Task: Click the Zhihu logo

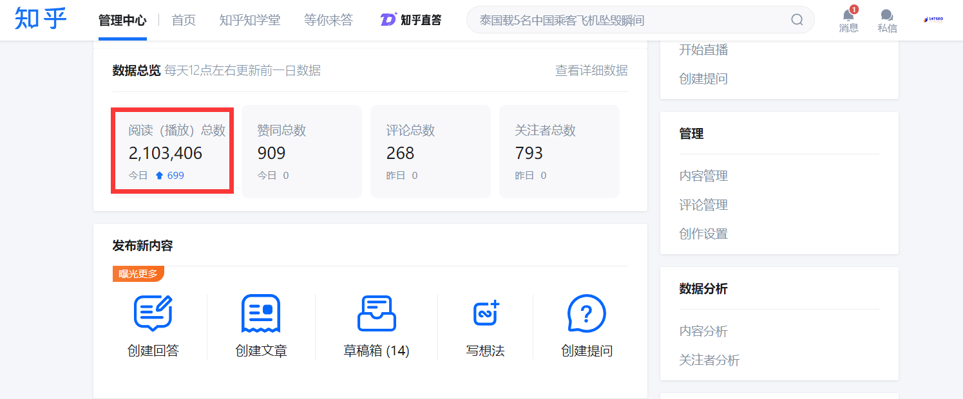Action: [x=41, y=19]
